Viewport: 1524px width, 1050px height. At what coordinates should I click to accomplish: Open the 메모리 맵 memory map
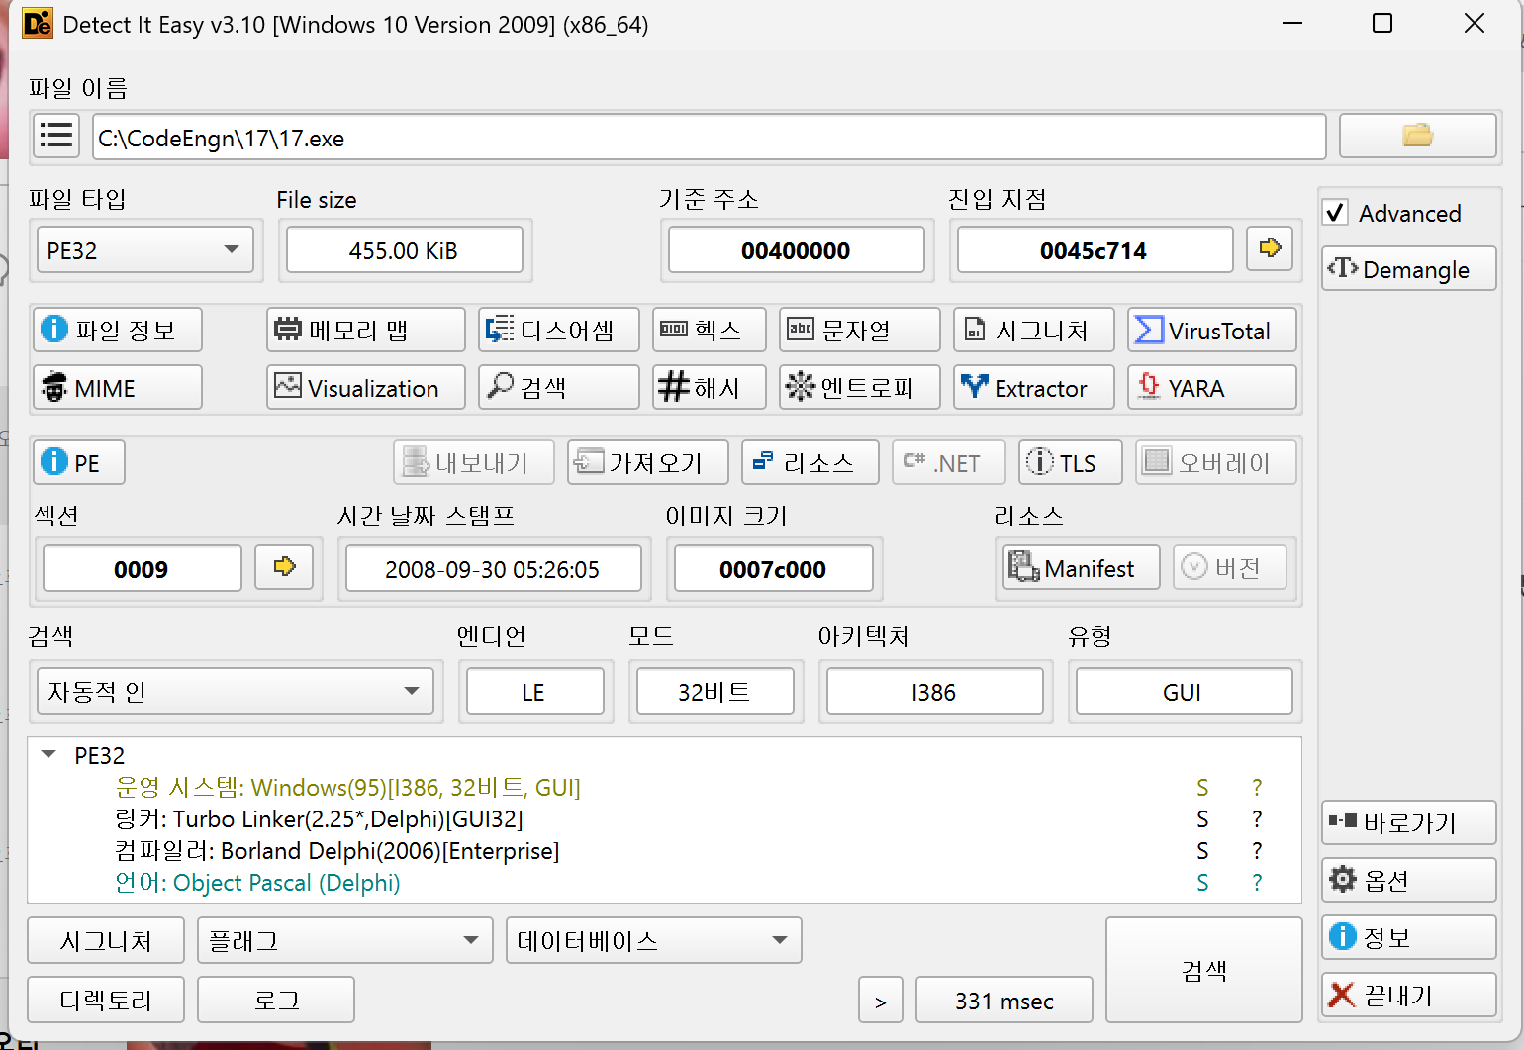click(x=365, y=330)
